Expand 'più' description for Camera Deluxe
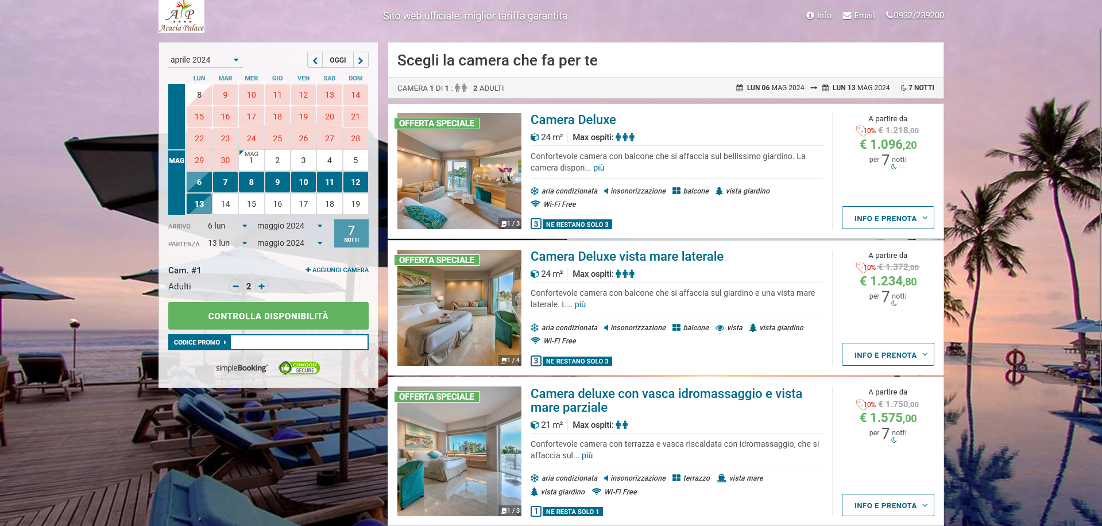This screenshot has height=526, width=1102. (x=599, y=168)
